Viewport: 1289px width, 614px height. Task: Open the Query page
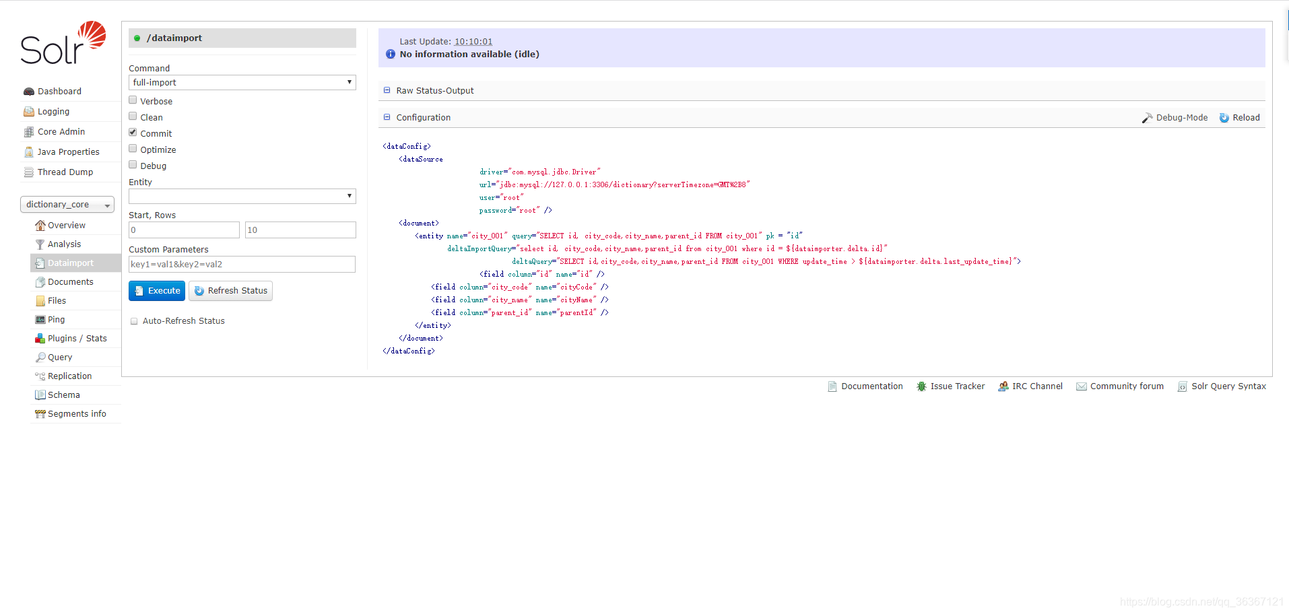click(60, 357)
